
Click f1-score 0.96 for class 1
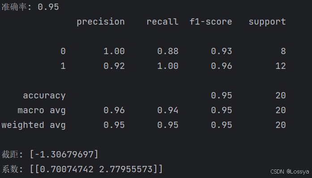tap(222, 66)
